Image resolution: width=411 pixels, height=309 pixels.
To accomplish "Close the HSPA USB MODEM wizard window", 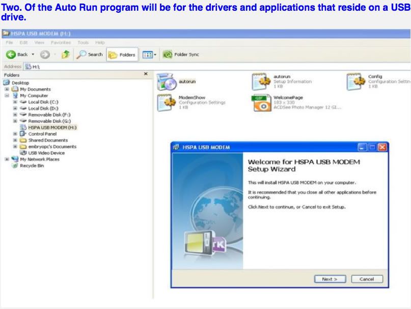I will pos(382,147).
